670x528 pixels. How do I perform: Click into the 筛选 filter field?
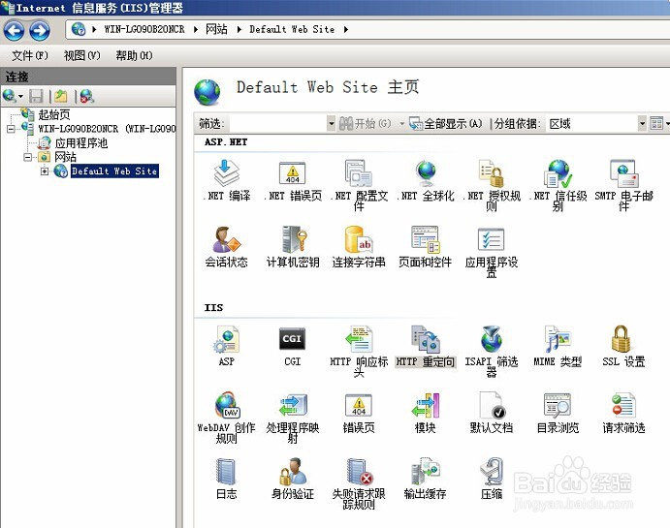tap(278, 124)
